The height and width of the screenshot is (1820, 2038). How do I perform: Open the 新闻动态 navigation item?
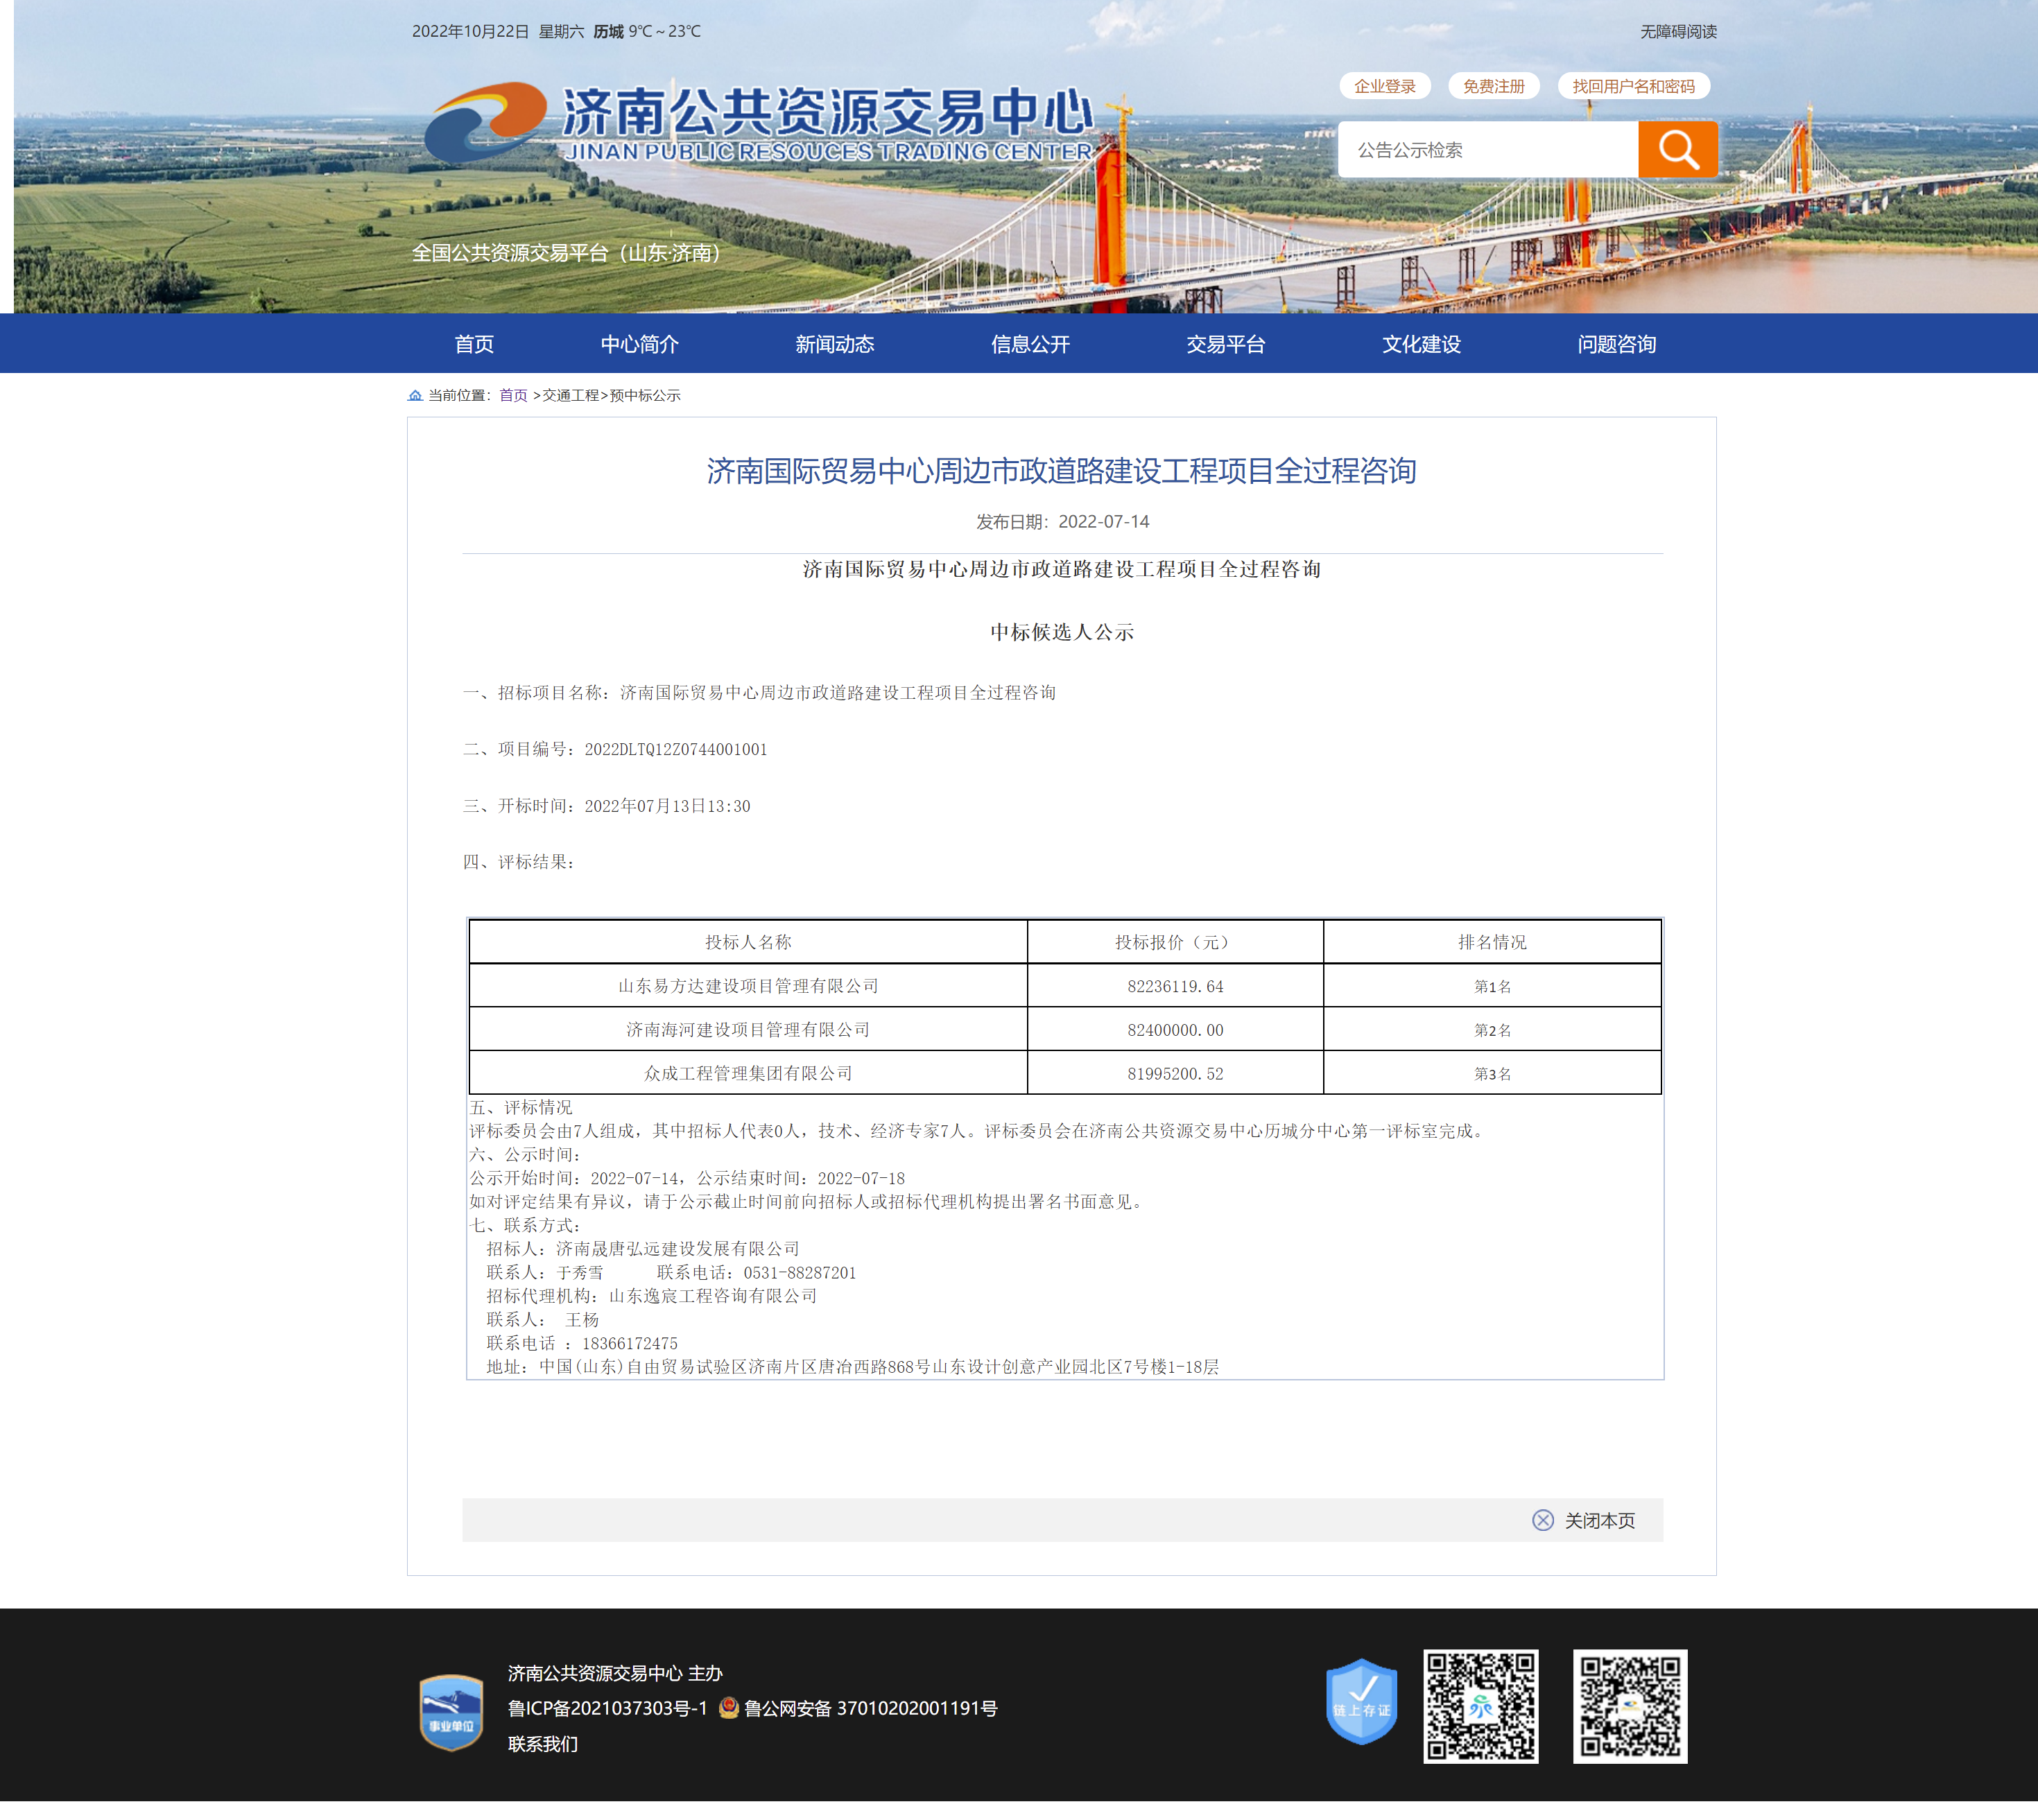[835, 344]
